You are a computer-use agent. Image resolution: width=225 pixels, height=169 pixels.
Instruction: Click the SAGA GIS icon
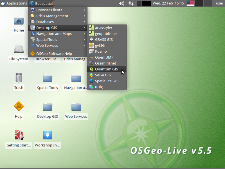tap(91, 75)
